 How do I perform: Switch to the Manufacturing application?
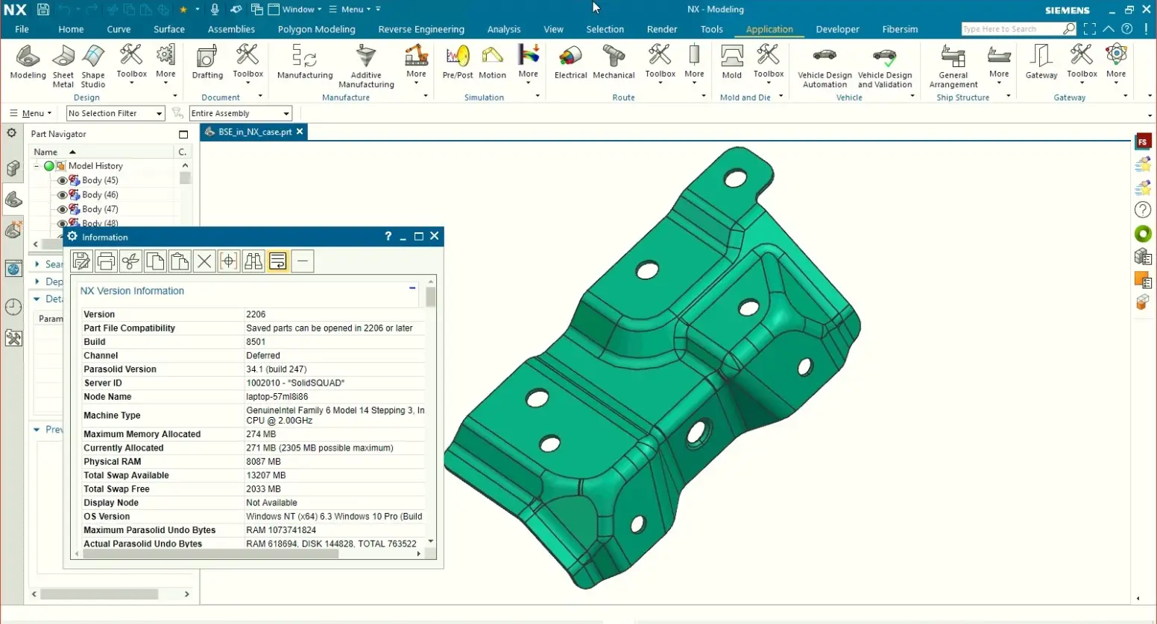[305, 62]
